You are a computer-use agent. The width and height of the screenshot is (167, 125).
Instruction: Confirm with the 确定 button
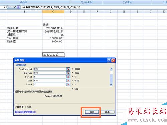pos(92,112)
